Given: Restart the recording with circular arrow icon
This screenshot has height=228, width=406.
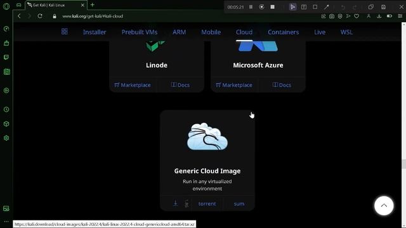Looking at the screenshot, I should pos(261,7).
